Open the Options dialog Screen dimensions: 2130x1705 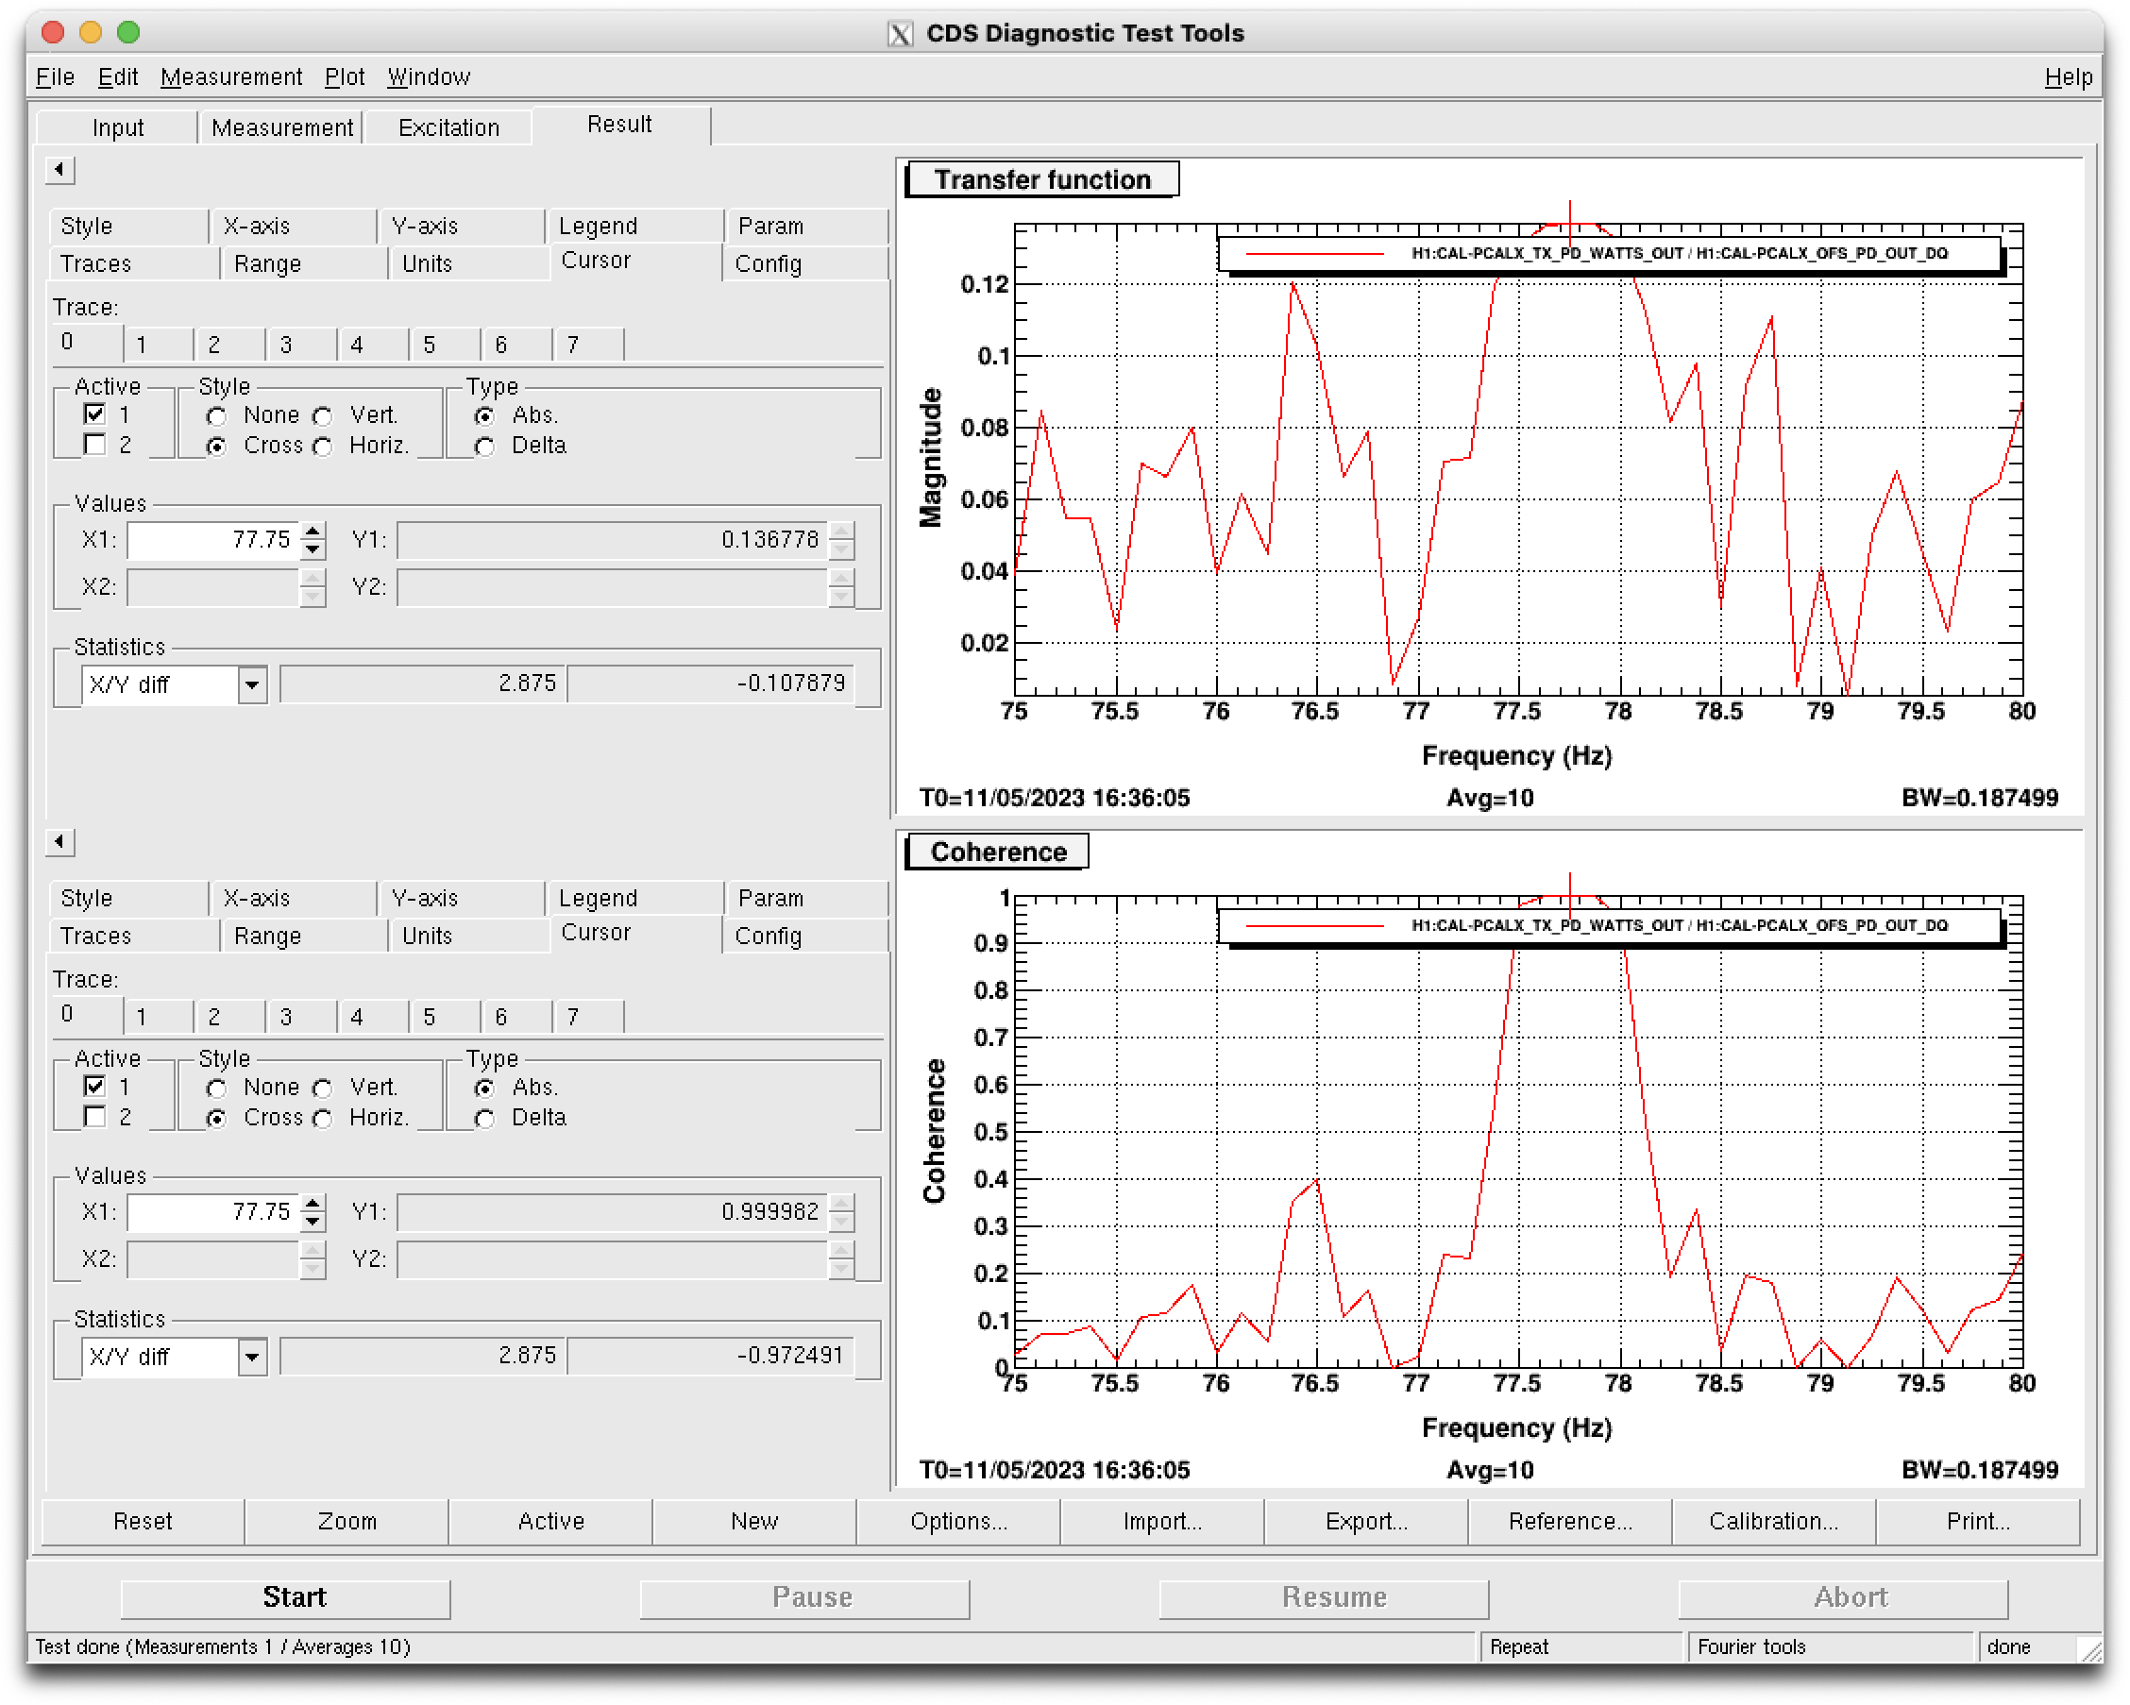click(958, 1521)
